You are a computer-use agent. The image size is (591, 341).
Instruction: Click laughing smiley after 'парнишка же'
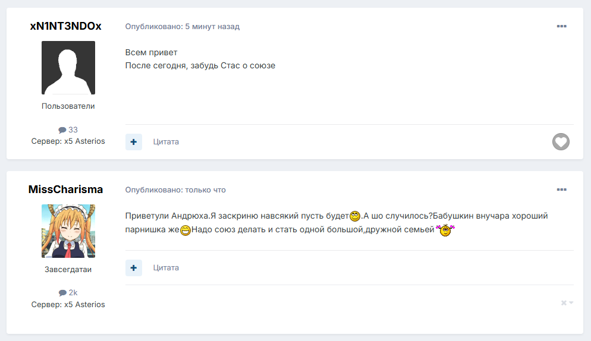coord(186,230)
